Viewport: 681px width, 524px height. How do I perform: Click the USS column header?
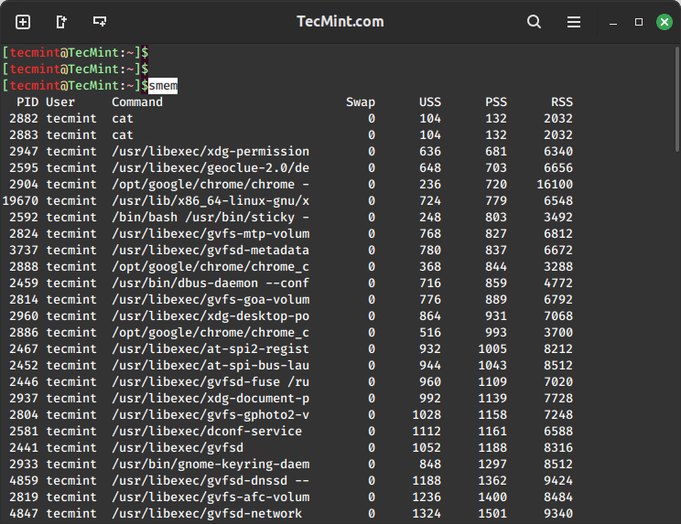coord(430,102)
